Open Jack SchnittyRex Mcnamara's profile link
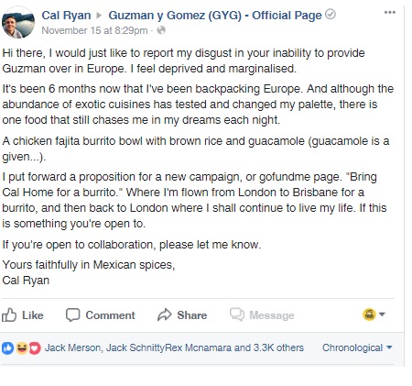The image size is (412, 386). click(168, 347)
